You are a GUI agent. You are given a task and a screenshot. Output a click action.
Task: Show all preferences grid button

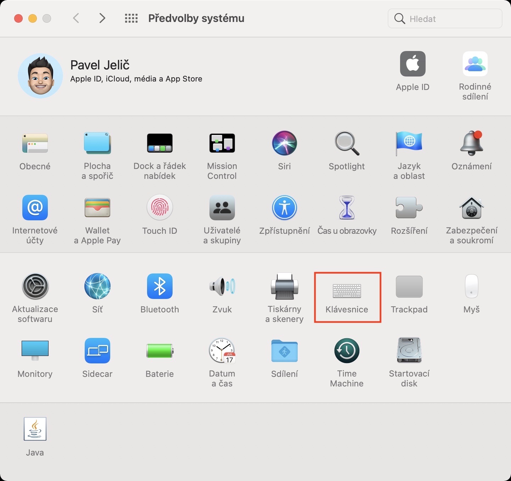131,18
